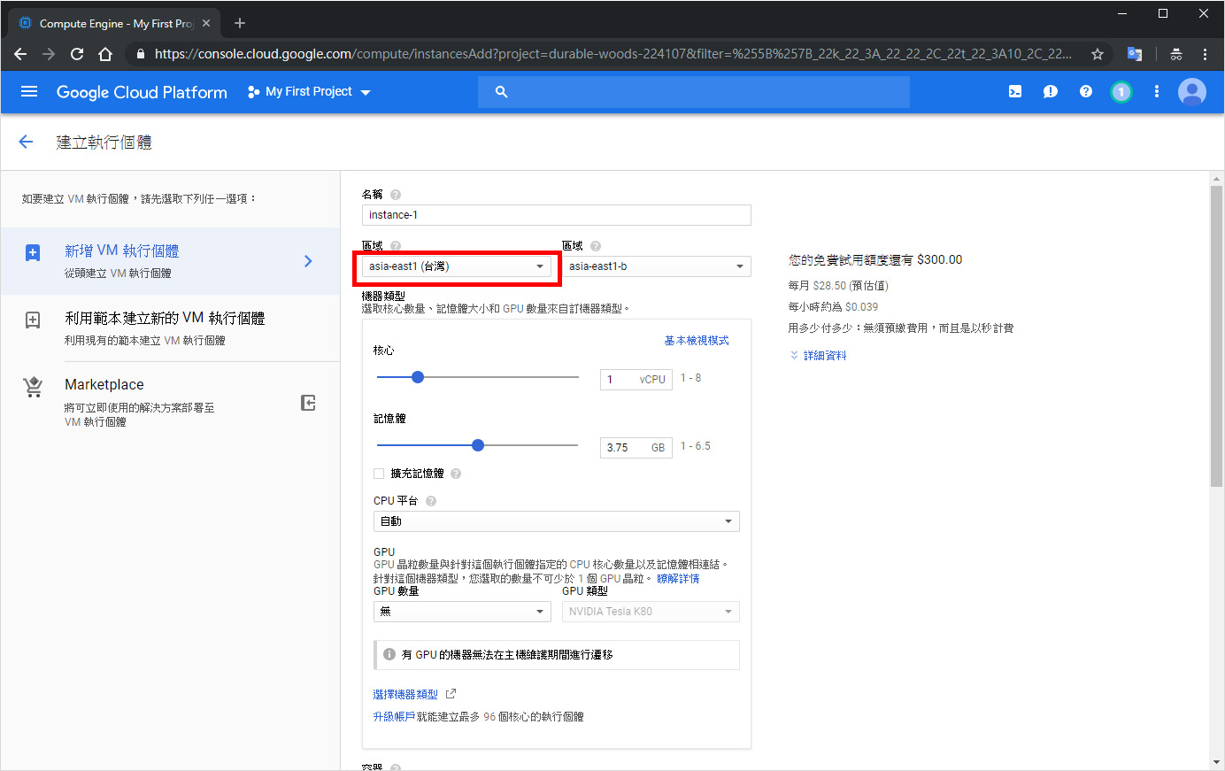
Task: Click the Marketplace cart icon
Action: [x=33, y=387]
